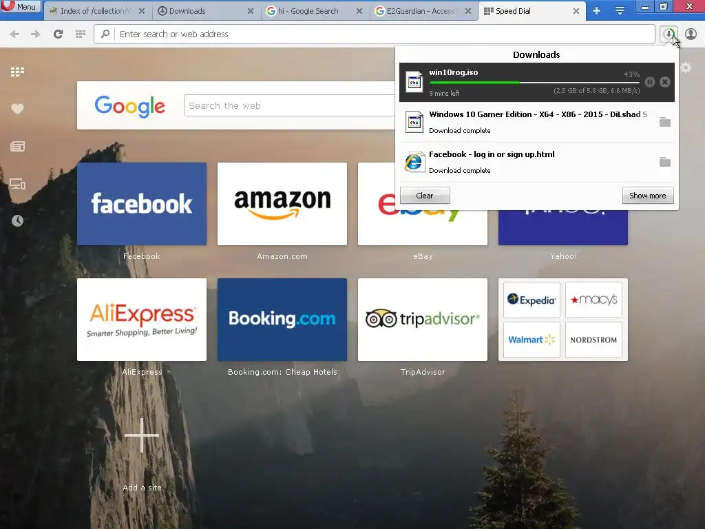Click the Show more button
Viewport: 705px width, 529px height.
(647, 196)
